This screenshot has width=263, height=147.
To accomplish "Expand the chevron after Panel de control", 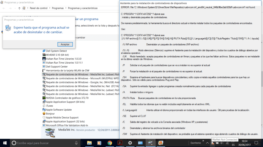I will [50, 8].
